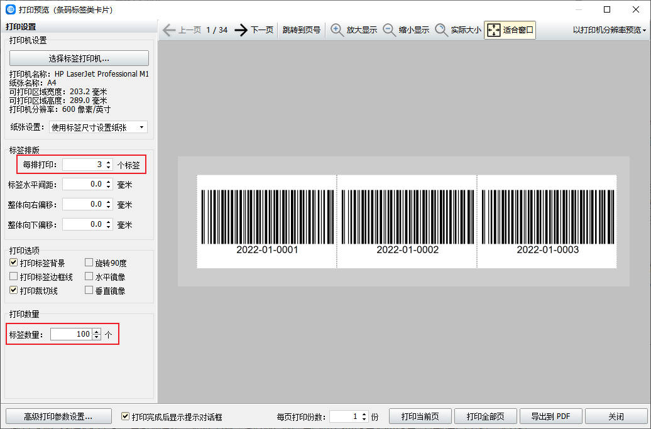Click the actual size magnifier icon
The height and width of the screenshot is (429, 651).
[441, 30]
